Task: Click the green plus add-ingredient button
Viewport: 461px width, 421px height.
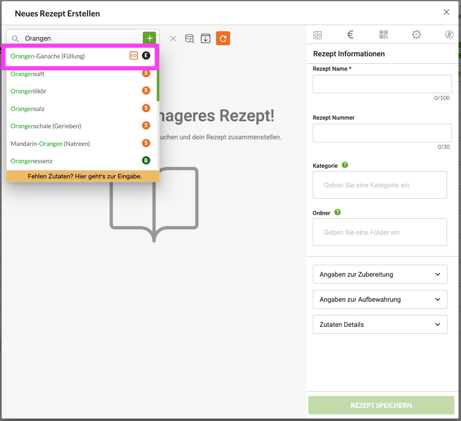Action: click(x=149, y=38)
